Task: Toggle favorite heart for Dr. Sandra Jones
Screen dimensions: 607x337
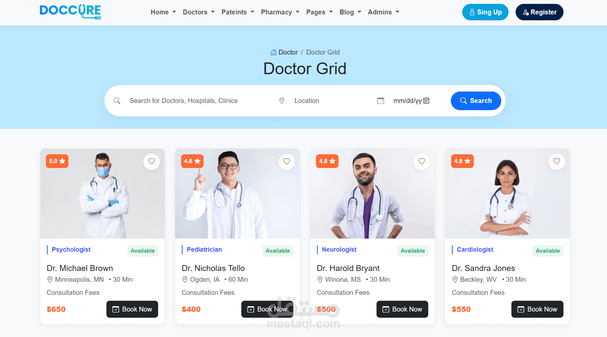Action: [557, 161]
